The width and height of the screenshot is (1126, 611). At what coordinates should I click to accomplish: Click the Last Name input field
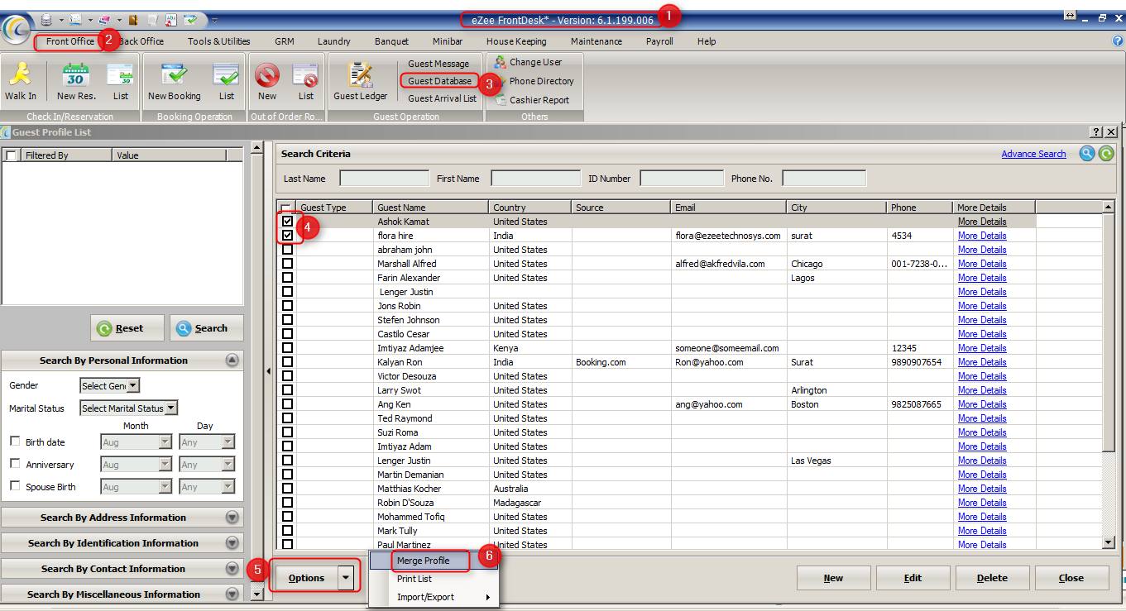click(x=385, y=178)
